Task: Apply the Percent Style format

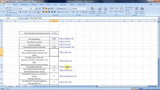Action: coord(77,12)
